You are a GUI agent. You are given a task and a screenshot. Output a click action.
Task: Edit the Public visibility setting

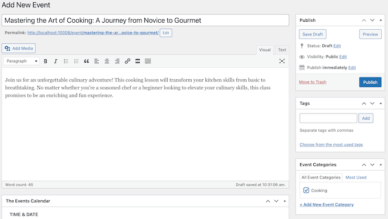(343, 56)
